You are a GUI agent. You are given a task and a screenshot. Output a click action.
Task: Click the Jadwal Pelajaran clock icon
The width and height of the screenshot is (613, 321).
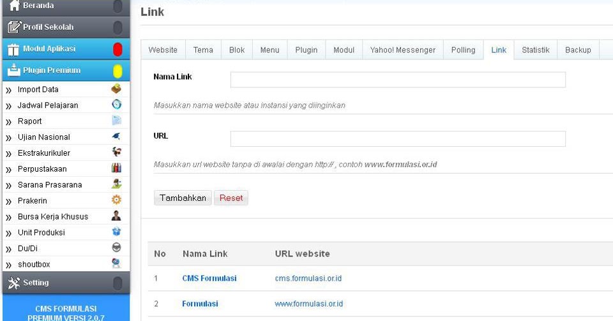pos(116,105)
